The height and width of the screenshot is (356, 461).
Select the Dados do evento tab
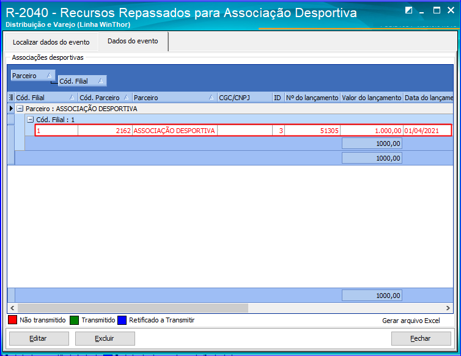pos(133,41)
